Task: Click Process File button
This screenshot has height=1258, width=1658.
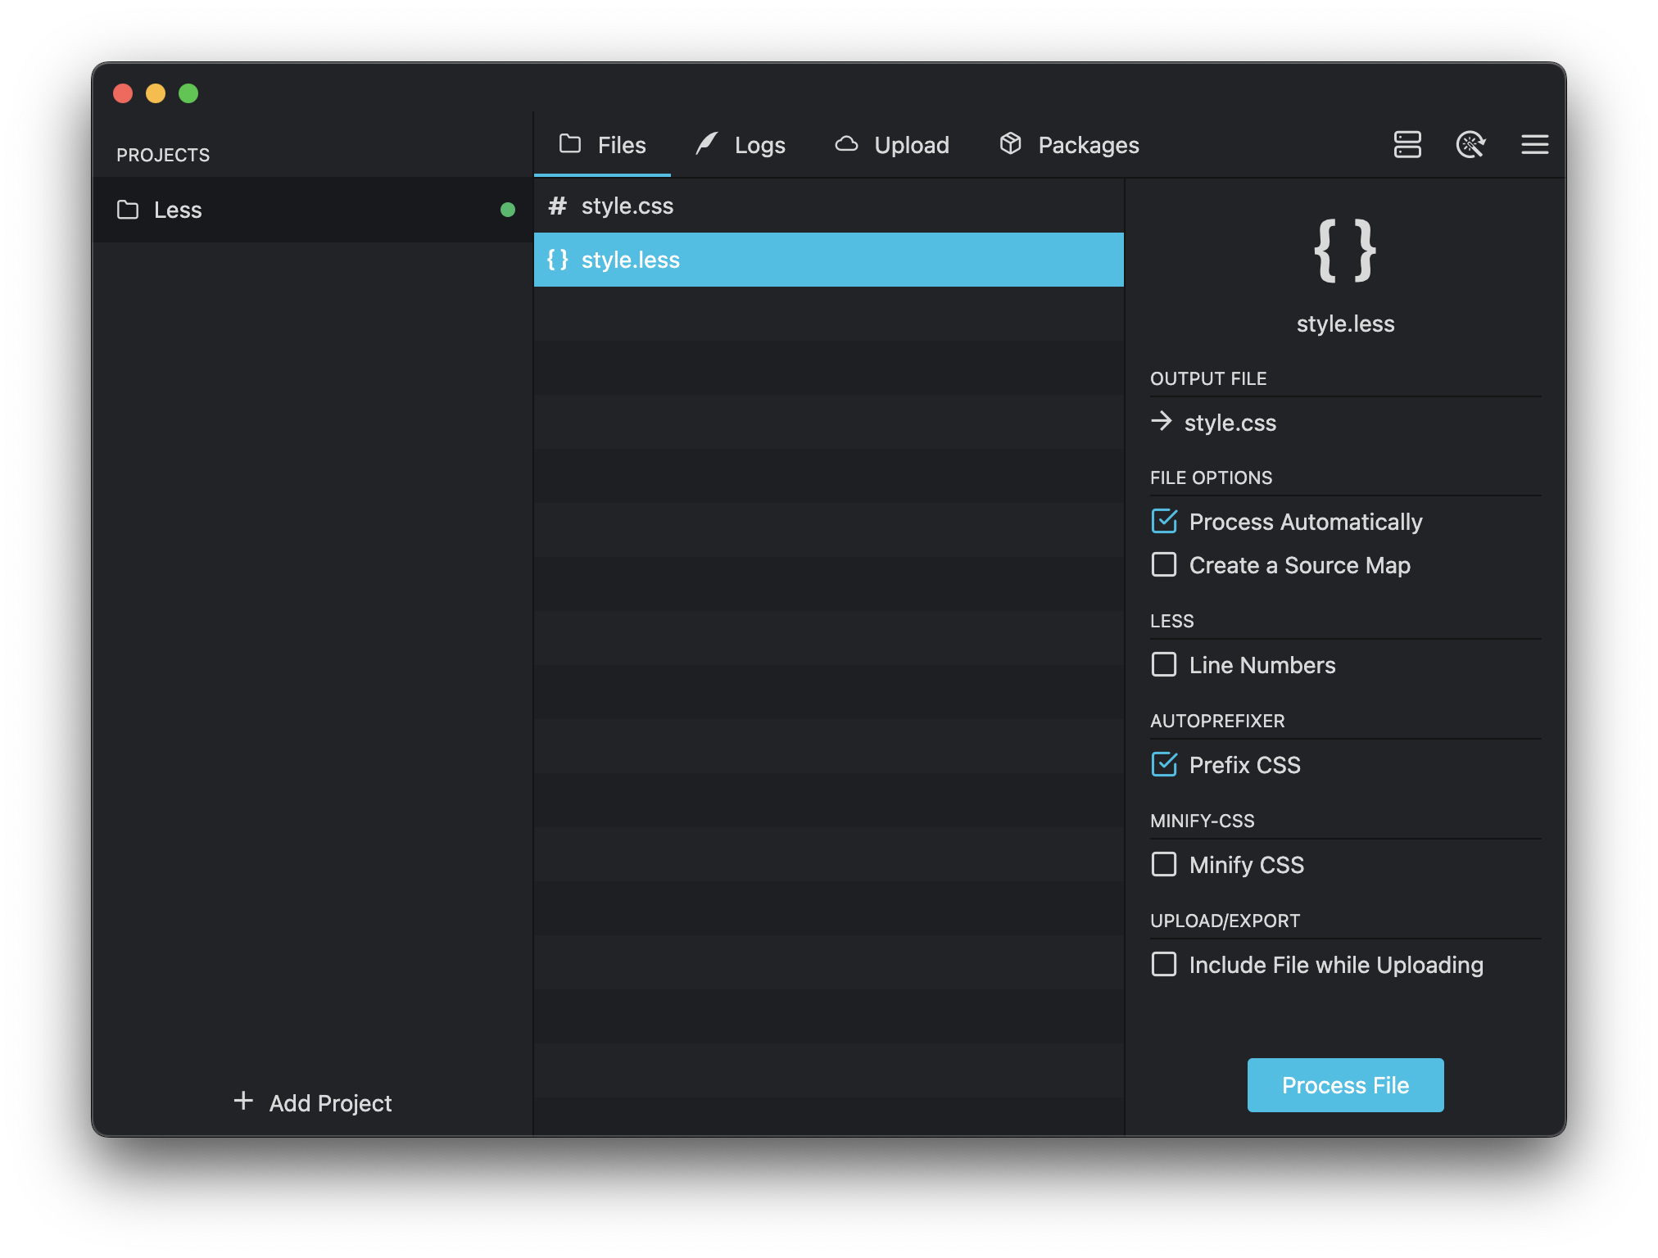Action: 1345,1085
